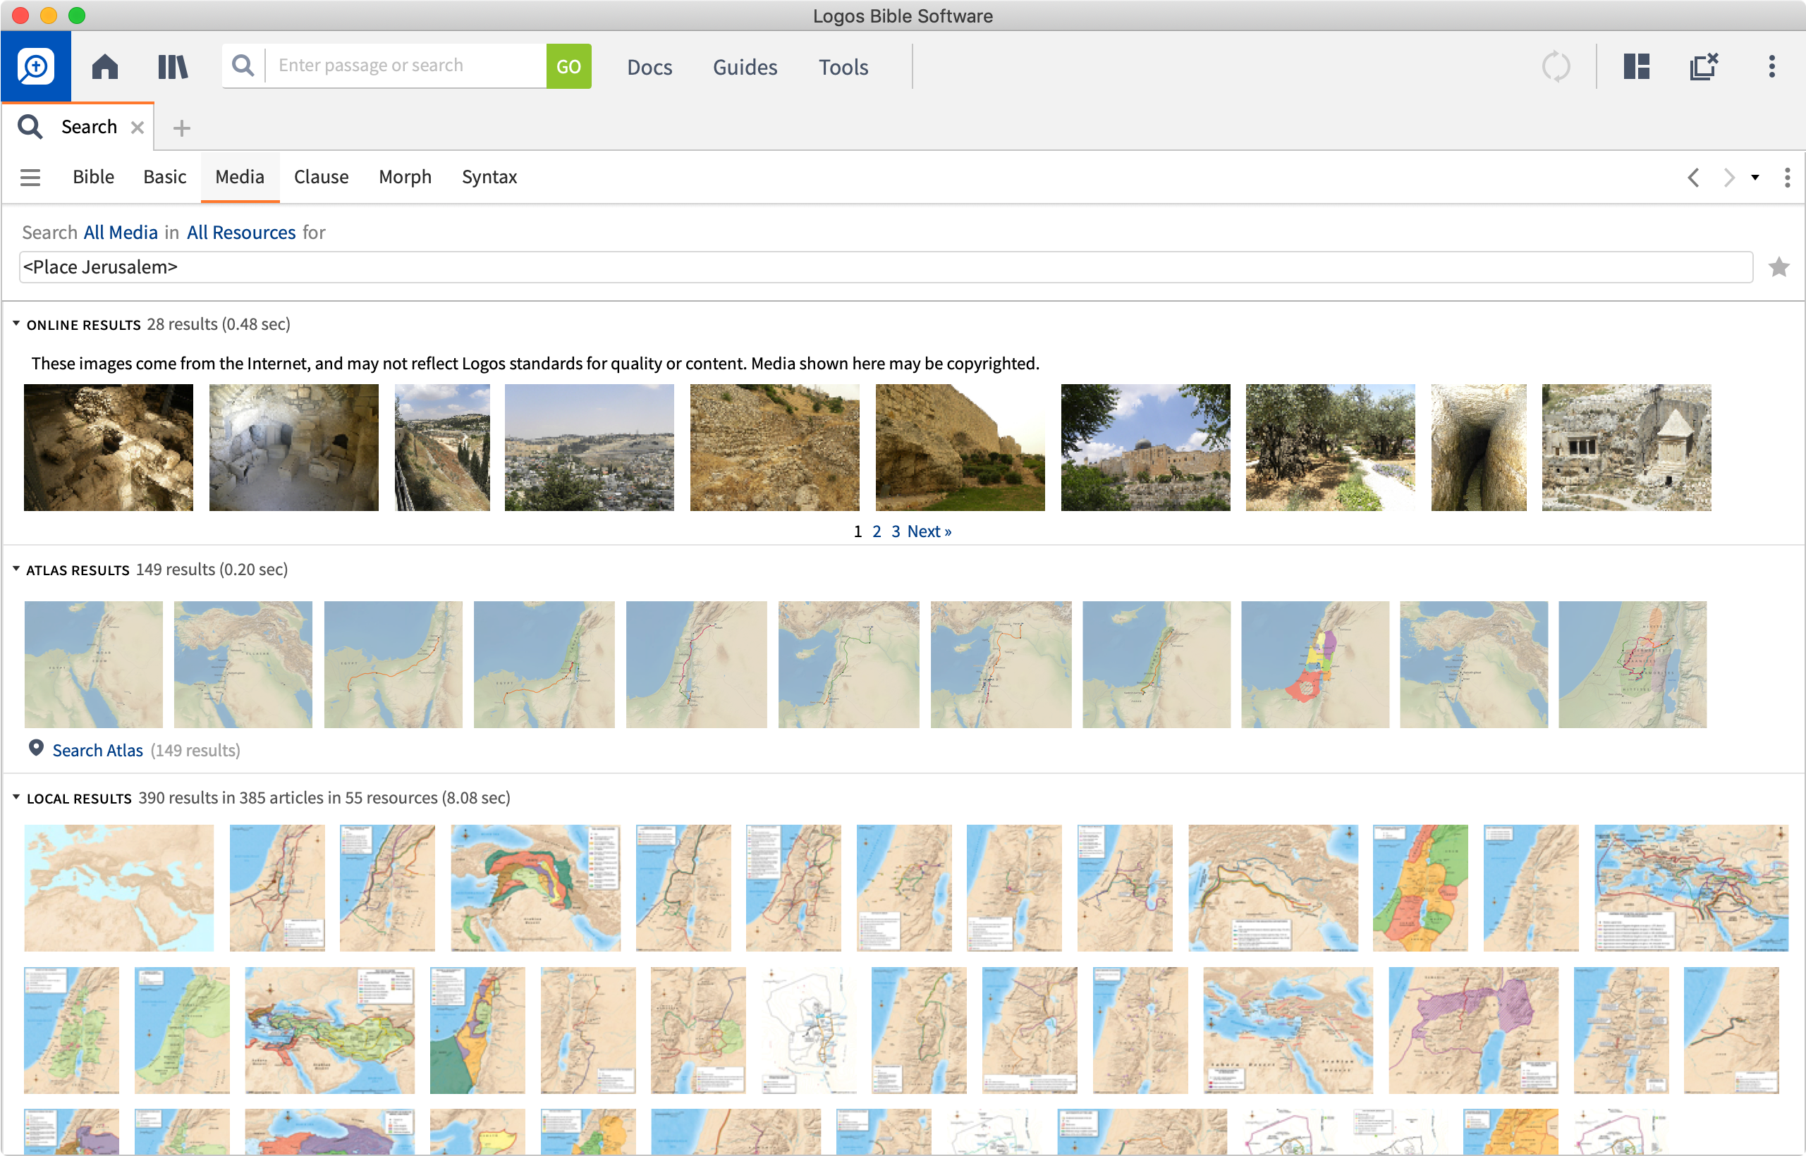
Task: Open the stone chamber interior photo
Action: pos(293,448)
